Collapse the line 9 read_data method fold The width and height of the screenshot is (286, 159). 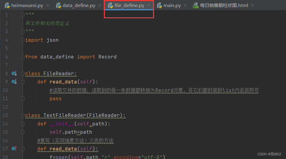pos(23,82)
